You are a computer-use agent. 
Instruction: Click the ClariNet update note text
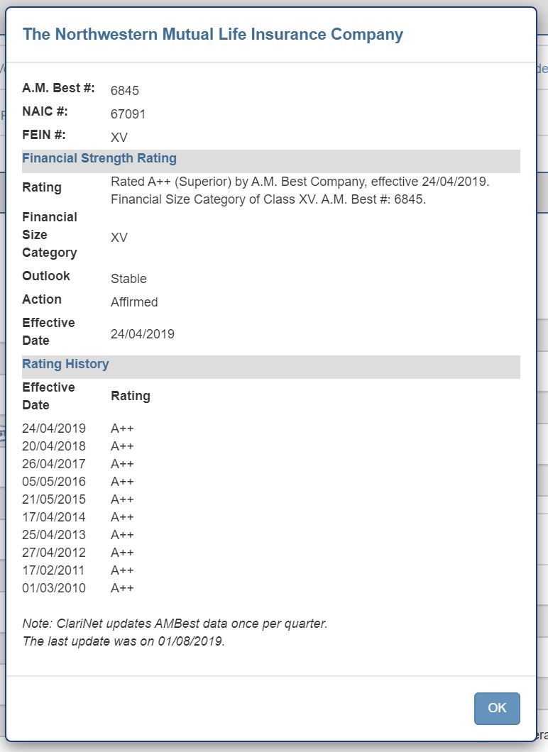pyautogui.click(x=175, y=633)
